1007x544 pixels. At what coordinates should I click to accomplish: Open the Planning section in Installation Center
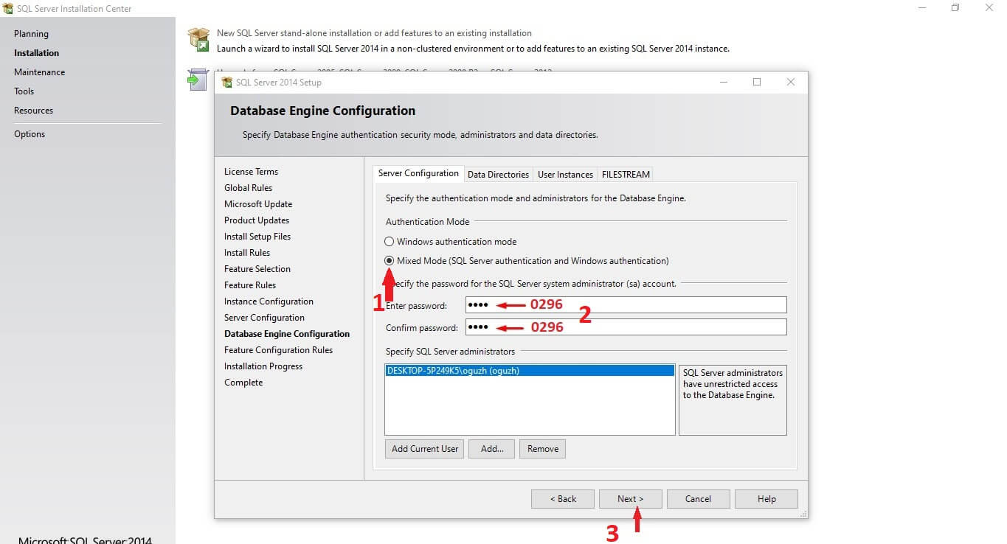click(x=31, y=34)
